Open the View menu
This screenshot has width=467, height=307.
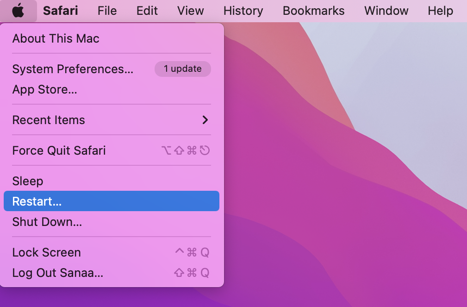point(190,11)
